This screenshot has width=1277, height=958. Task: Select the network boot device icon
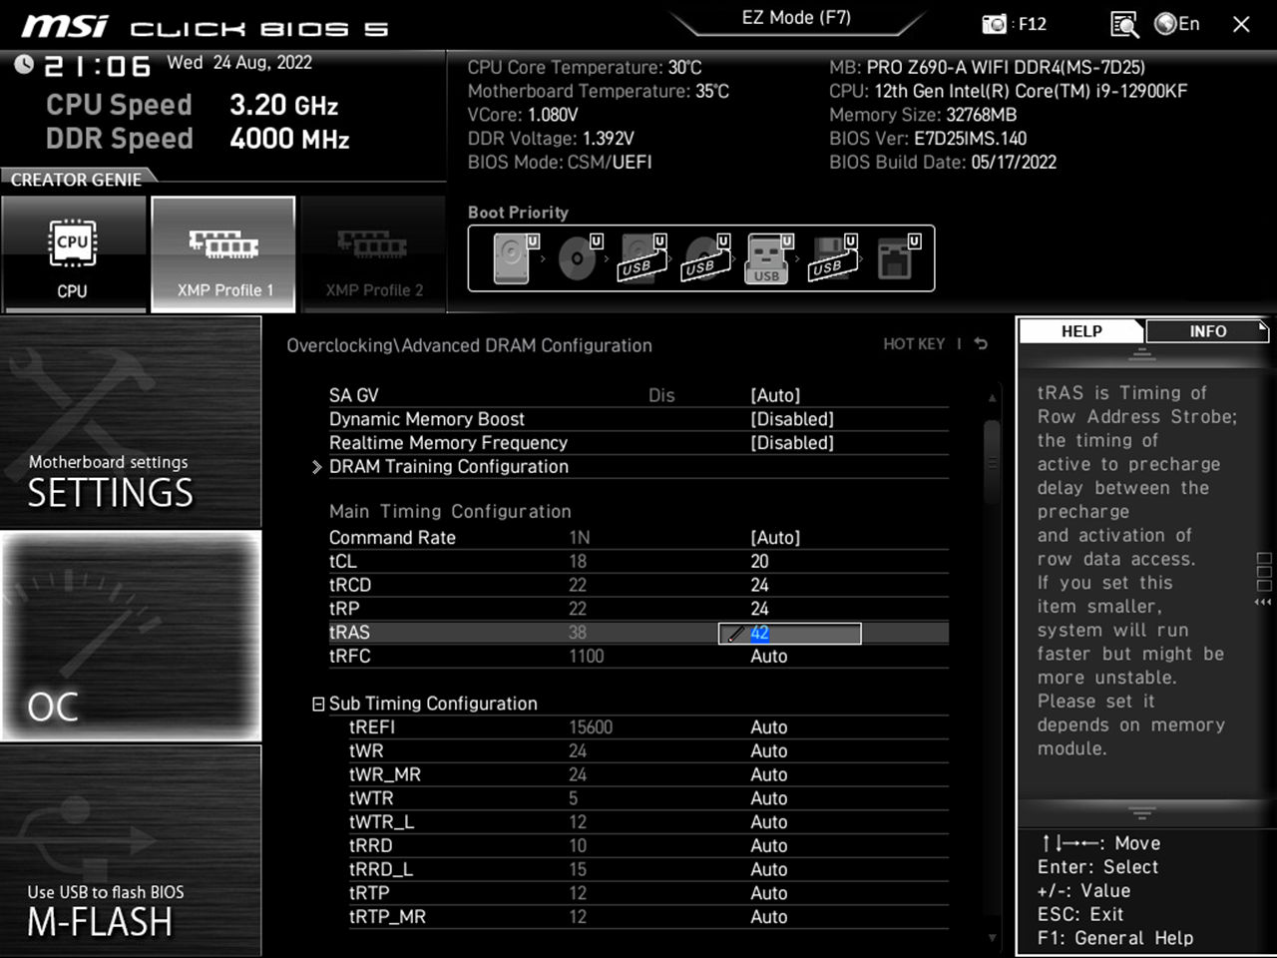pyautogui.click(x=895, y=258)
